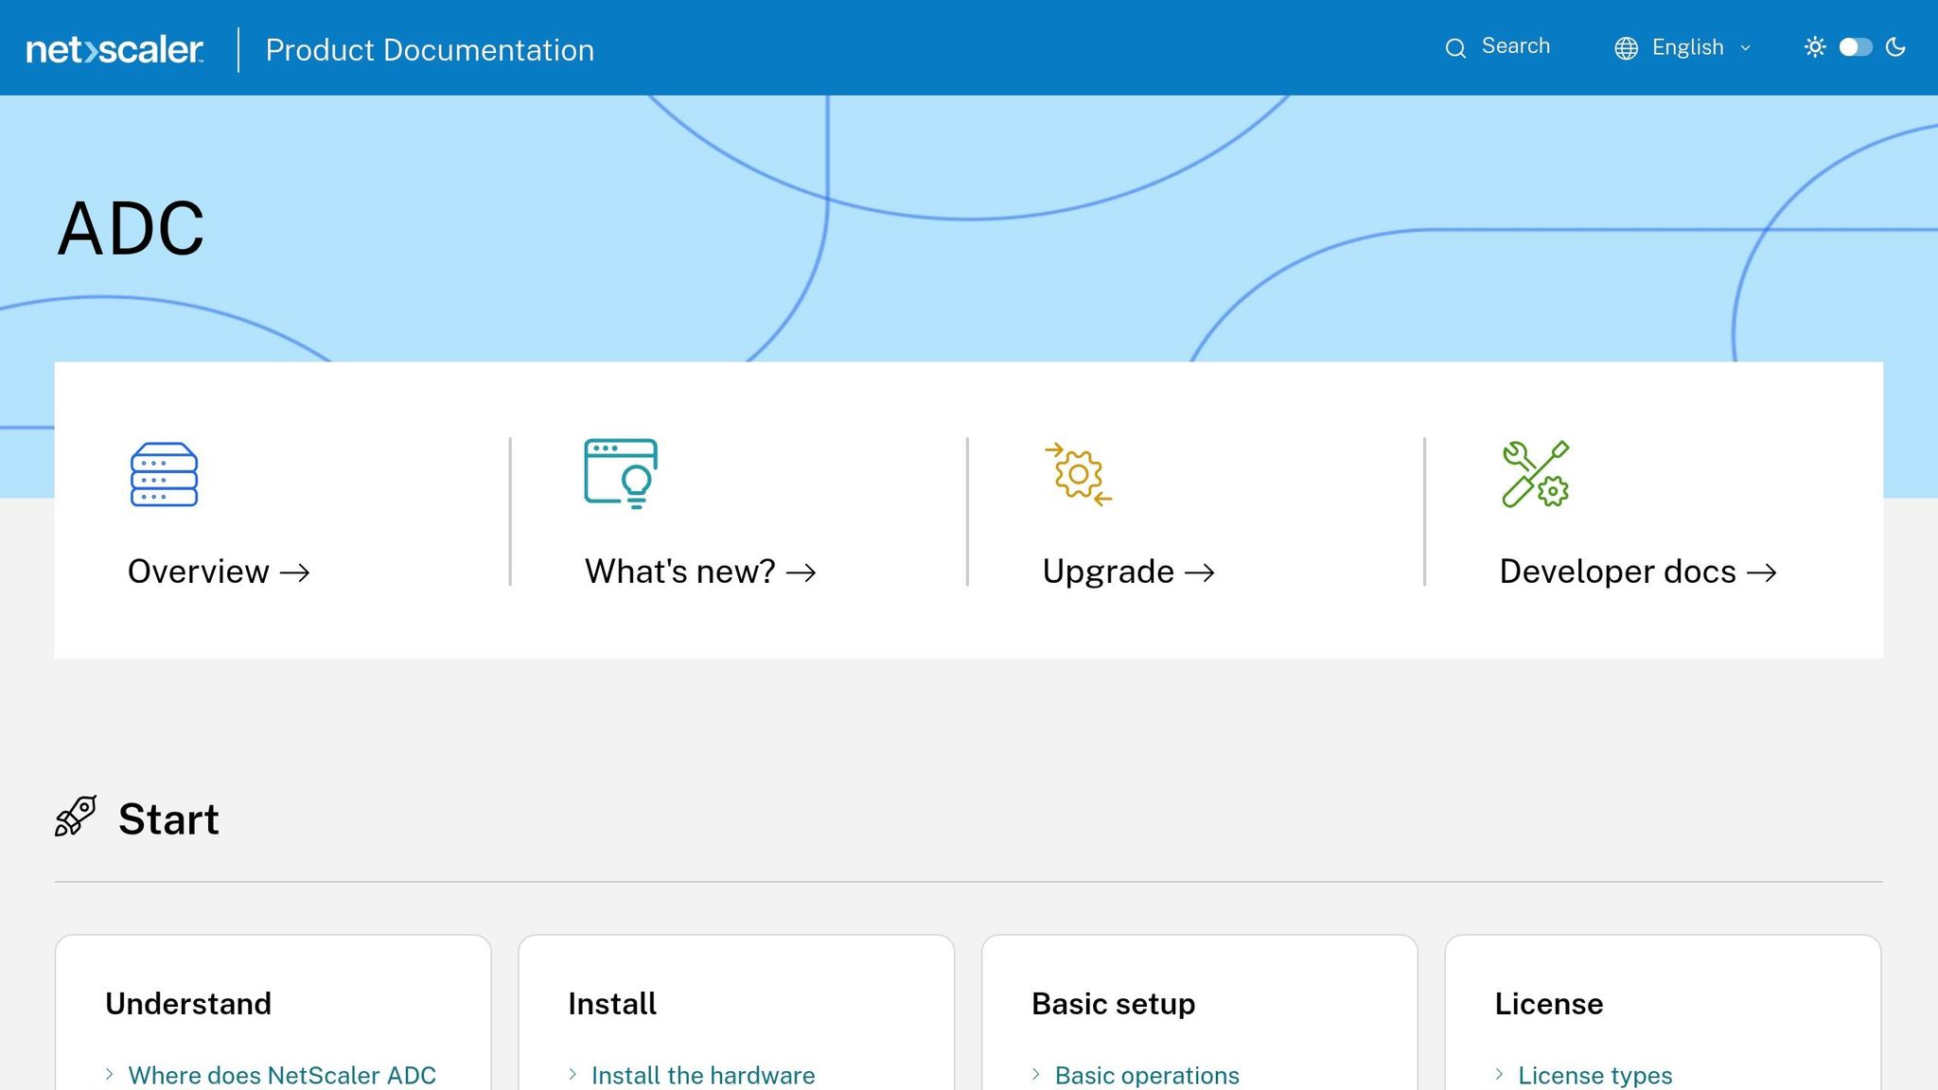The image size is (1938, 1090).
Task: Open the Search field in header
Action: pos(1515,46)
